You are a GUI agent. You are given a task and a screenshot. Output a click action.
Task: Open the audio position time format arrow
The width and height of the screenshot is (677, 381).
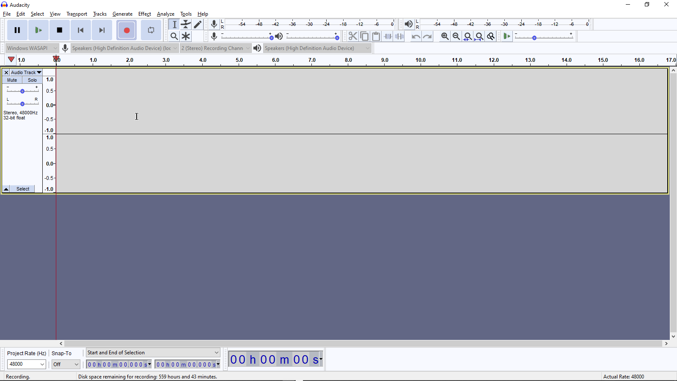tap(321, 359)
